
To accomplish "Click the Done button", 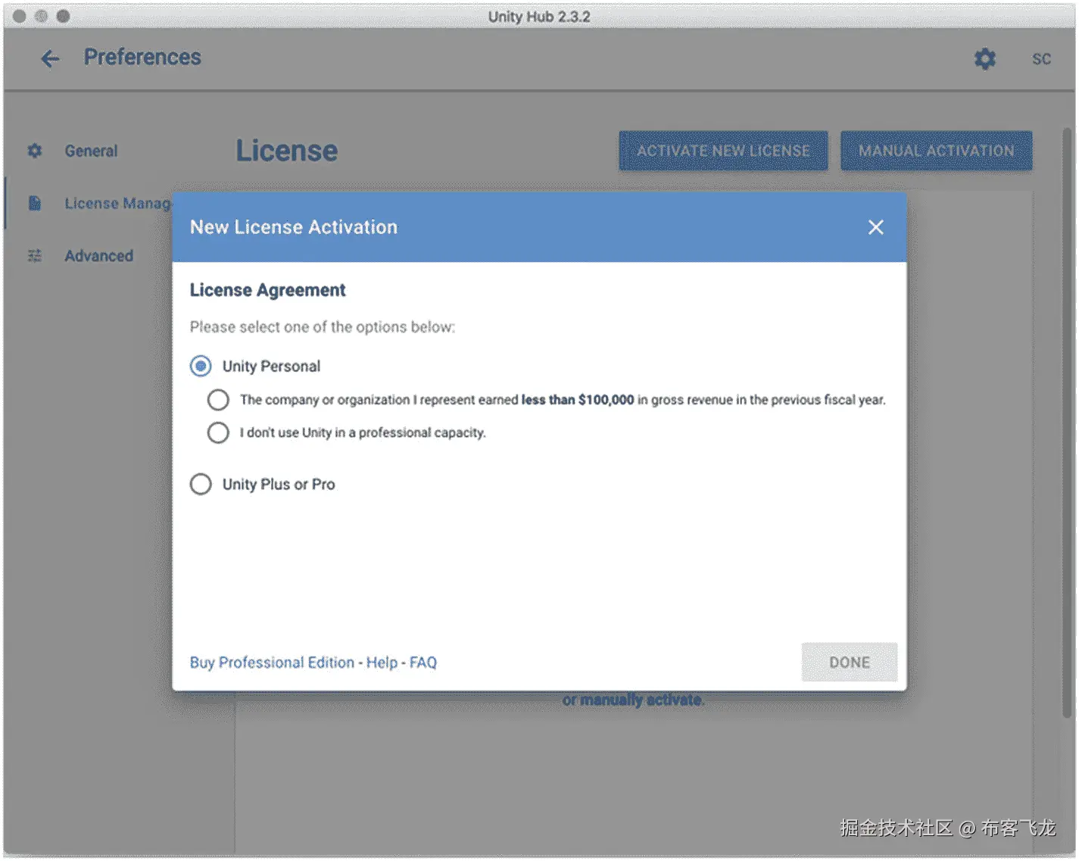I will (x=850, y=663).
